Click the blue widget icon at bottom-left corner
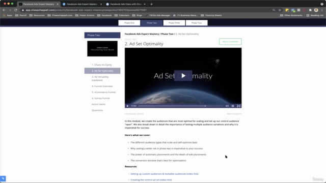This screenshot has width=326, height=183. [x=3, y=178]
